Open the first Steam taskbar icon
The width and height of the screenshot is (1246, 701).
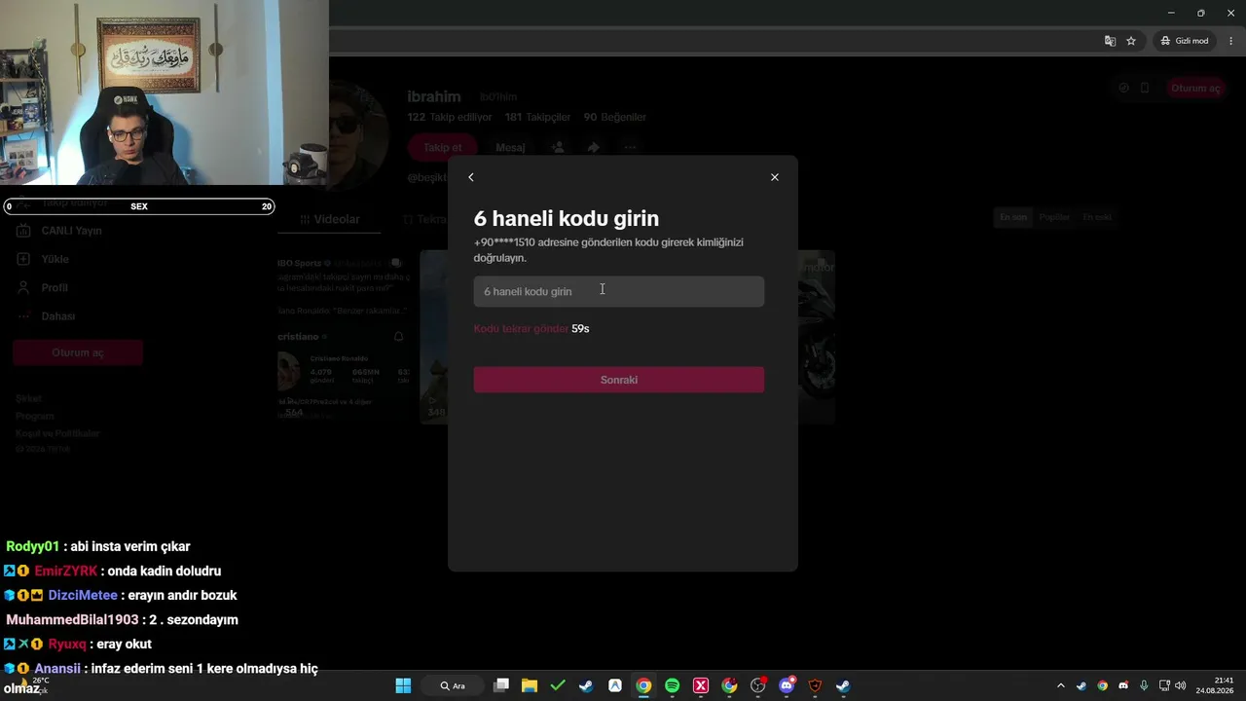pos(586,685)
